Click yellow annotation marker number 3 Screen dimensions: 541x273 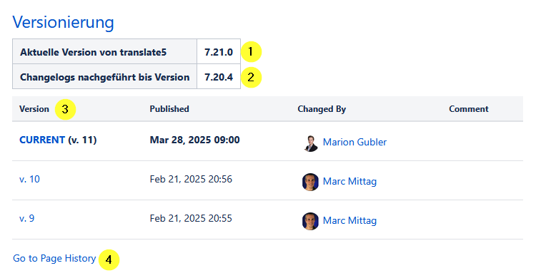point(65,110)
